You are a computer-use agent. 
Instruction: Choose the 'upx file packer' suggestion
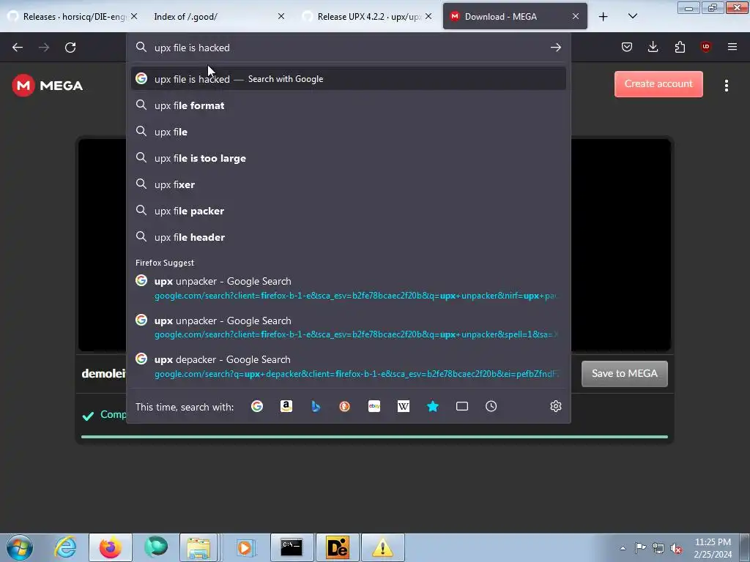(x=348, y=211)
